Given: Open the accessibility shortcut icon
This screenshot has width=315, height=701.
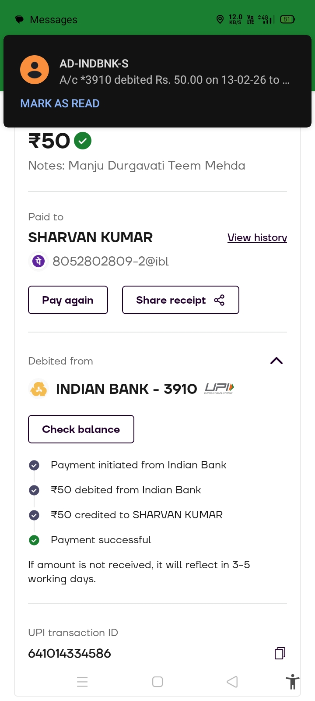Looking at the screenshot, I should [x=292, y=682].
